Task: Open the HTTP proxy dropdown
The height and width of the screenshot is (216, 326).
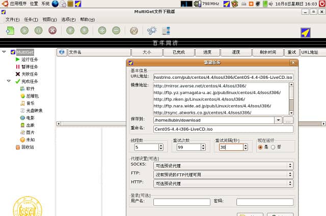Action: 224,183
